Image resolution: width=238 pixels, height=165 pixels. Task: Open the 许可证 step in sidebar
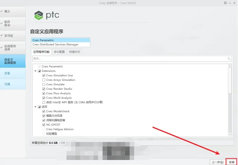pyautogui.click(x=13, y=35)
